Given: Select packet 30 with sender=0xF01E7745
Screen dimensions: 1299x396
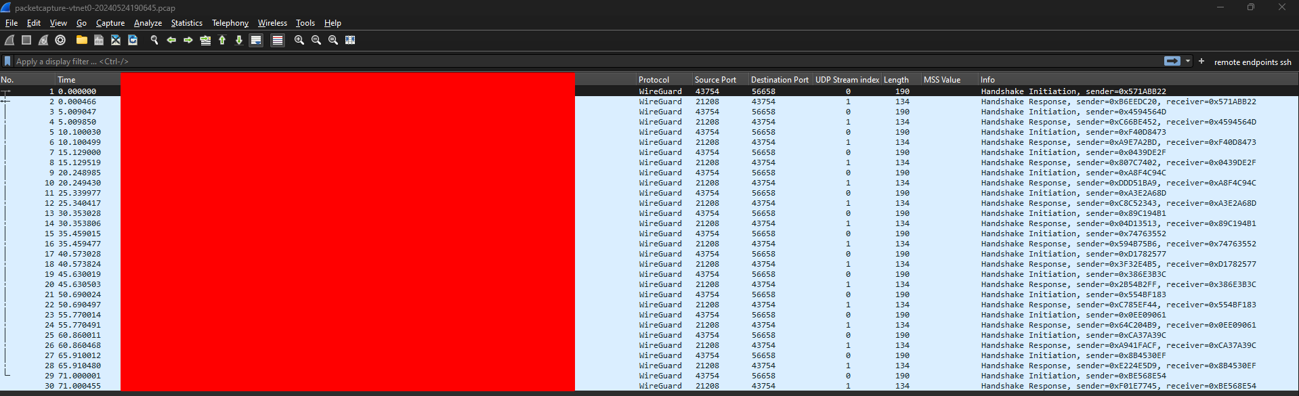Looking at the screenshot, I should (649, 386).
